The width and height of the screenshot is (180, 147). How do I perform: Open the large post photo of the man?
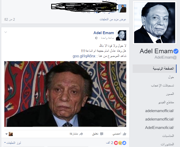click(65, 94)
